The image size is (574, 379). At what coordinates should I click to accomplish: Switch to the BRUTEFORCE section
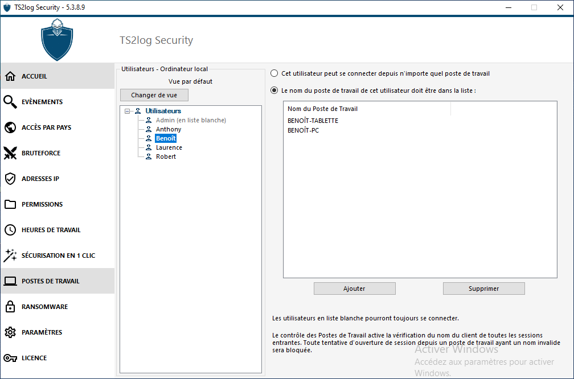click(58, 153)
